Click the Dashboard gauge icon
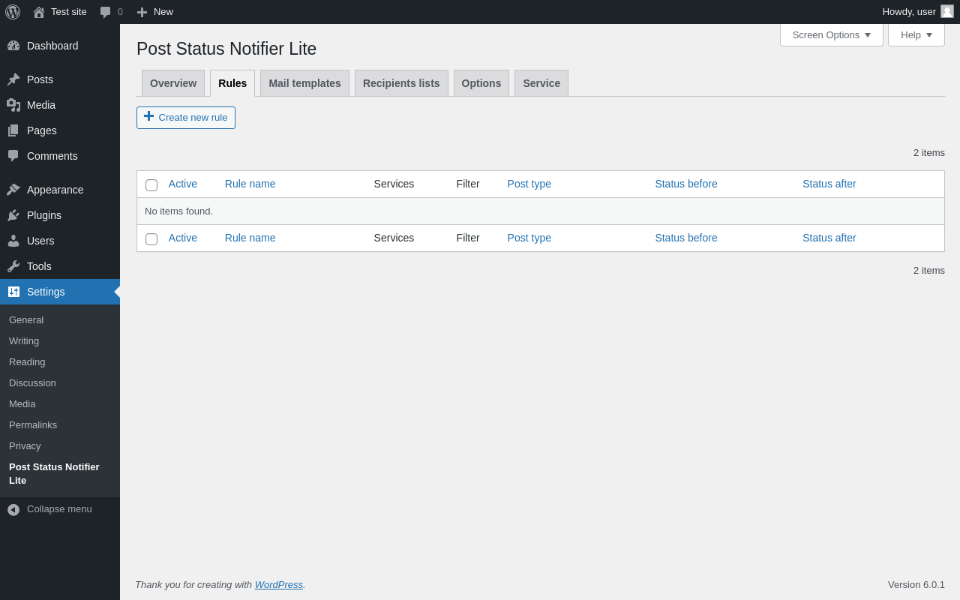Screen dimensions: 960x600 pos(13,46)
